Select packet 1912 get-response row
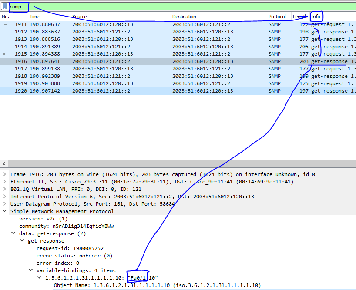This screenshot has width=356, height=290. tap(178, 32)
